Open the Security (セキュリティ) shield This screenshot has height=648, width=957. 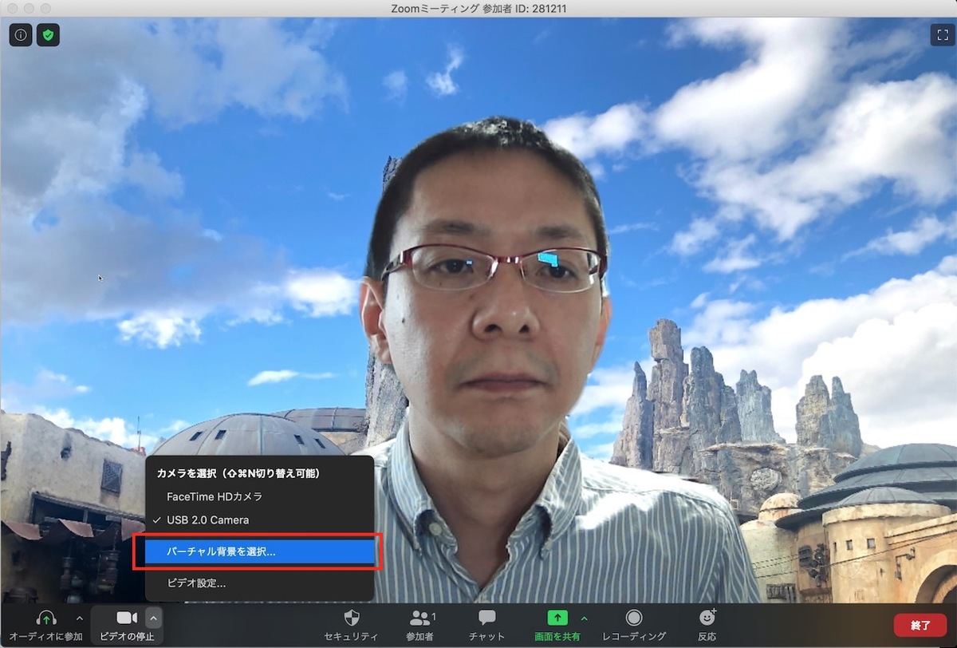(x=351, y=618)
